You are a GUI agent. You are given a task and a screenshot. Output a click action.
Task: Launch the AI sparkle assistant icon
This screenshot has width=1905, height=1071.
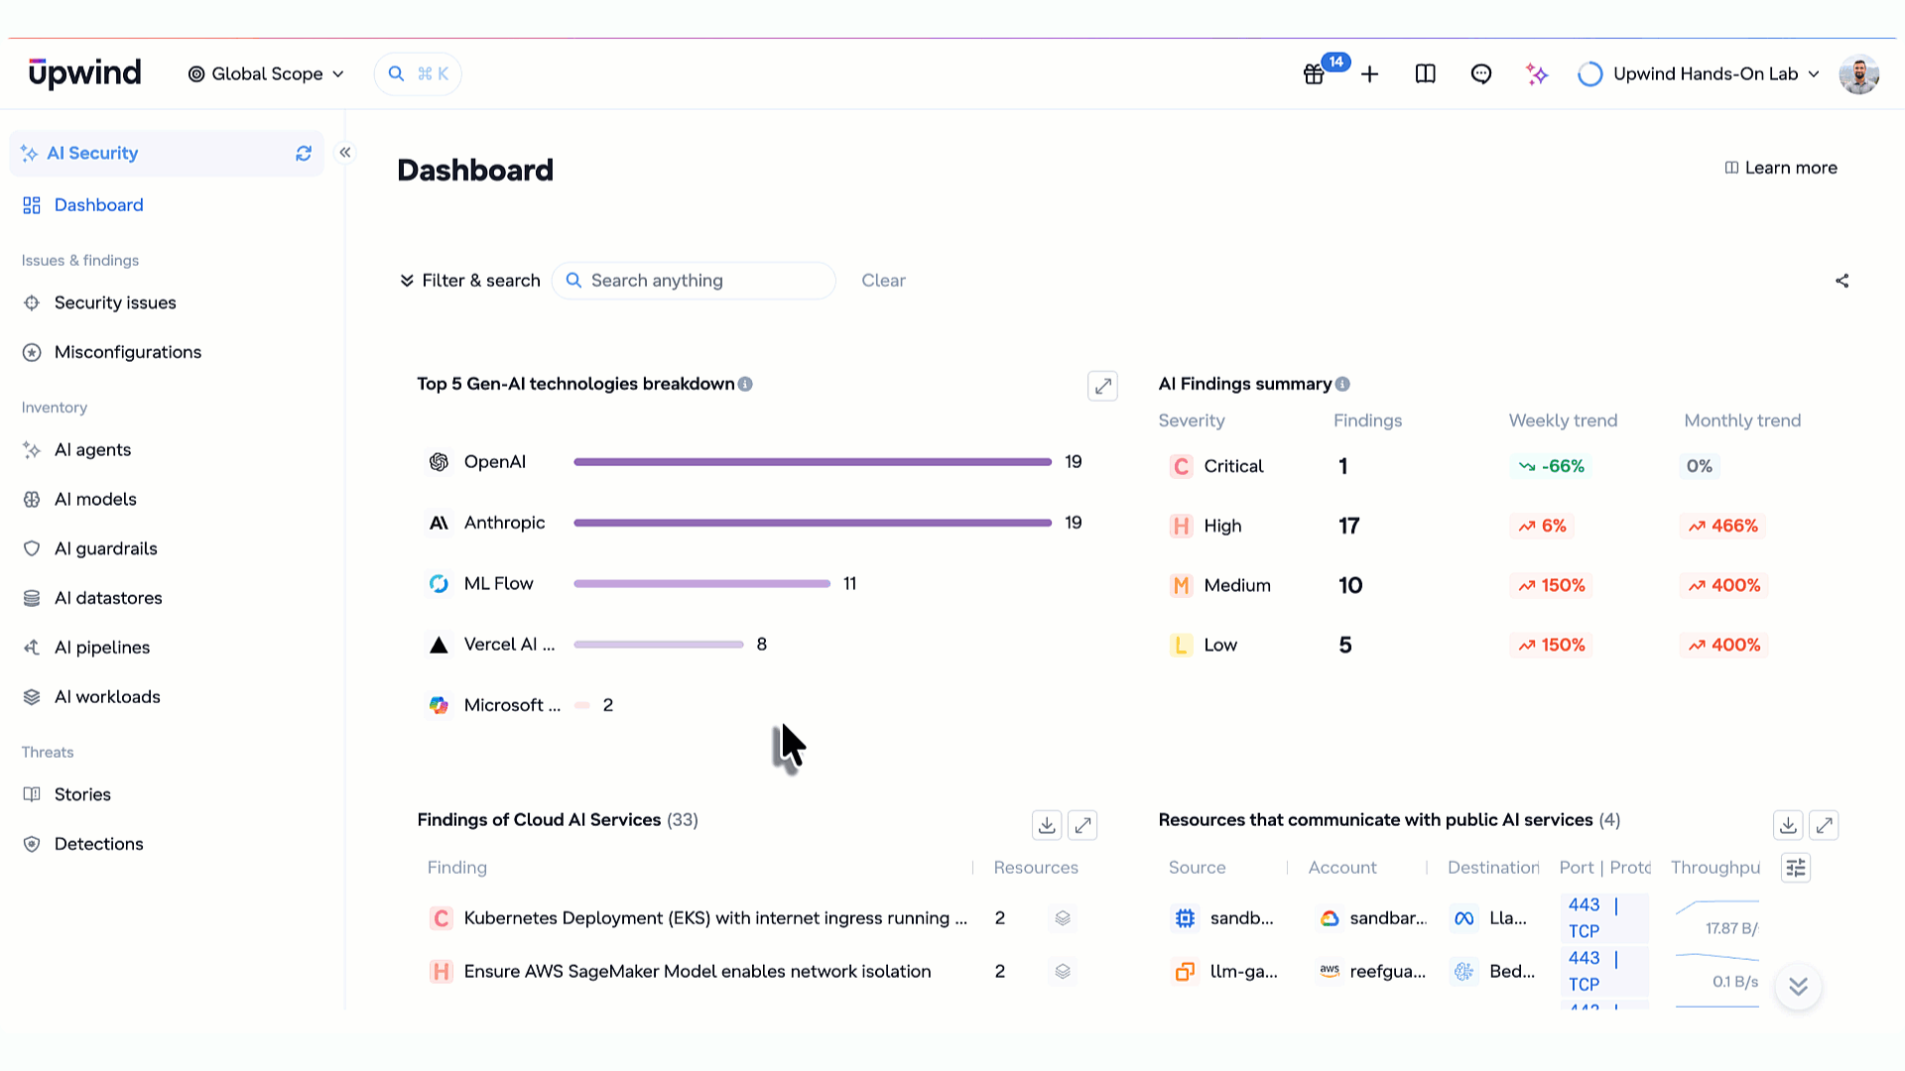1537,74
